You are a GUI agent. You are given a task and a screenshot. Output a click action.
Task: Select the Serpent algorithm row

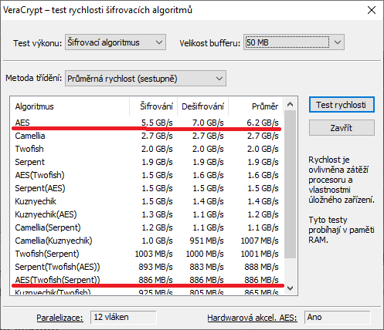click(147, 162)
